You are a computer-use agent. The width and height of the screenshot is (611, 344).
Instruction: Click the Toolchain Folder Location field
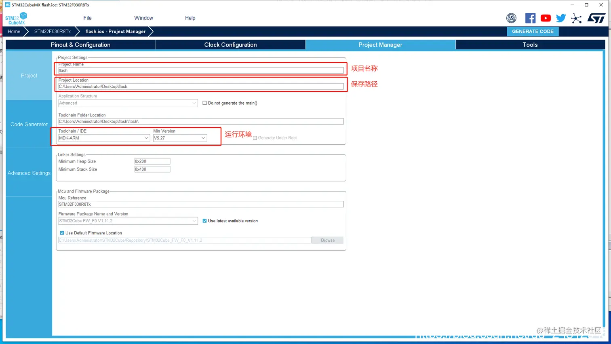click(201, 121)
